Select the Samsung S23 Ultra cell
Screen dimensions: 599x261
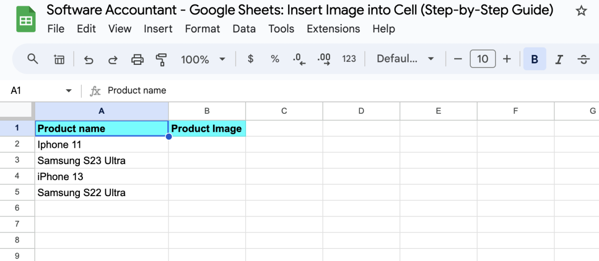tap(102, 160)
